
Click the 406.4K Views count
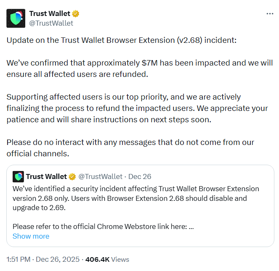(107, 260)
